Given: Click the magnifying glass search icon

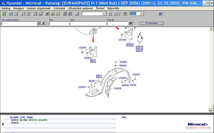Looking at the screenshot, I should pos(23,13).
